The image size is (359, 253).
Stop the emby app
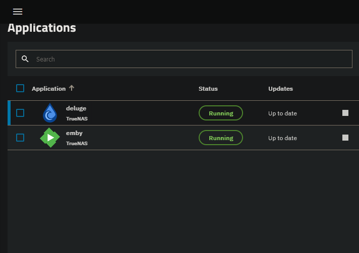[345, 138]
